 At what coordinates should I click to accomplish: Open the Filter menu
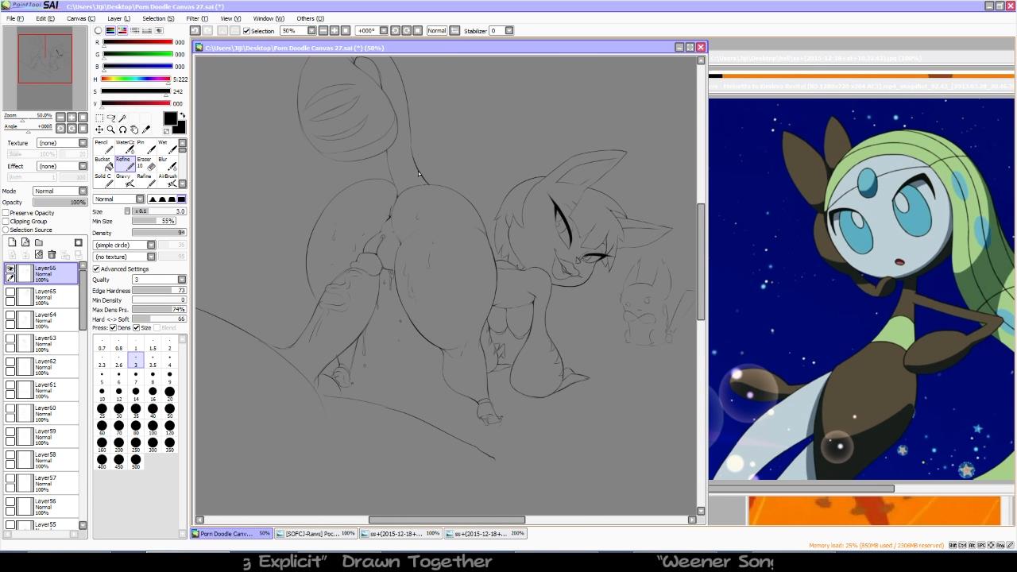coord(197,18)
